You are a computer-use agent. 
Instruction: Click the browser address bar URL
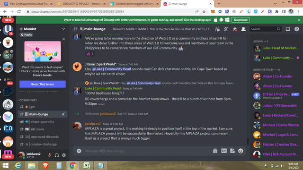click(78, 11)
